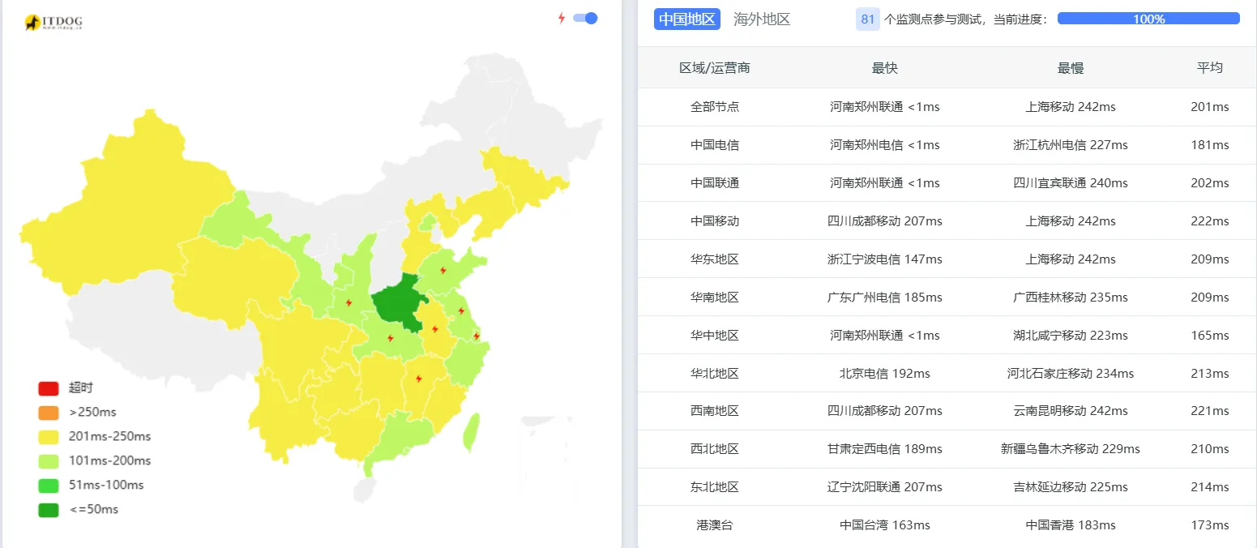Select the 港澳台 row label
1257x548 pixels.
coord(715,525)
